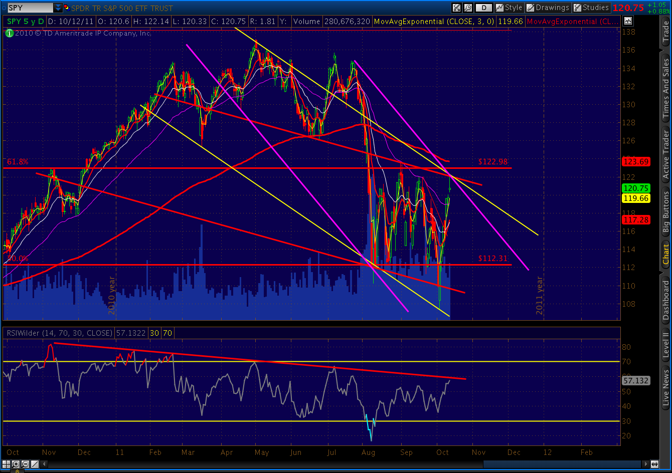Screen dimensions: 672x473
Task: Click the green status circle under SPY label
Action: click(x=10, y=34)
